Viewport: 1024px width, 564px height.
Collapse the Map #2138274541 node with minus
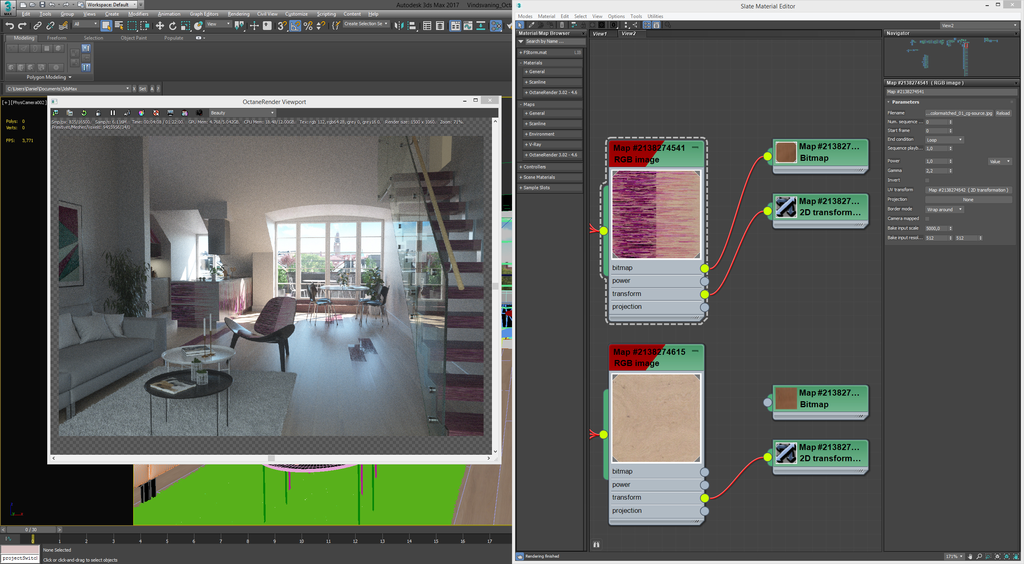tap(695, 147)
